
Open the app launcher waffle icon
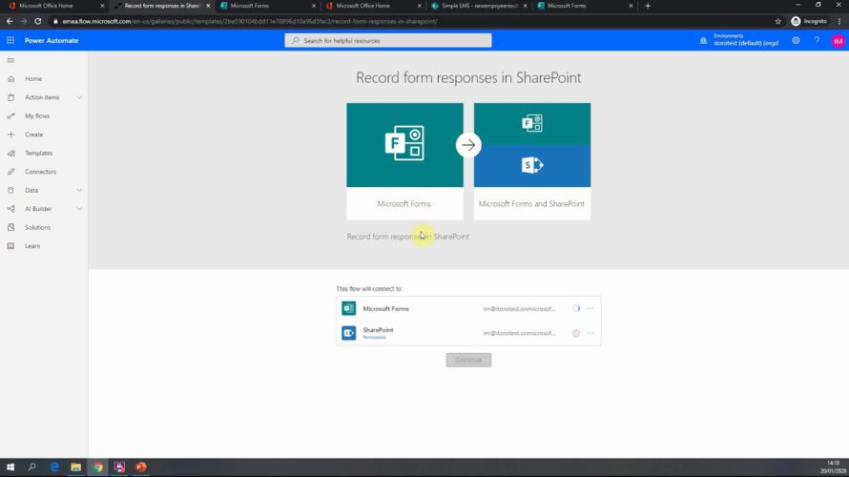[x=10, y=41]
